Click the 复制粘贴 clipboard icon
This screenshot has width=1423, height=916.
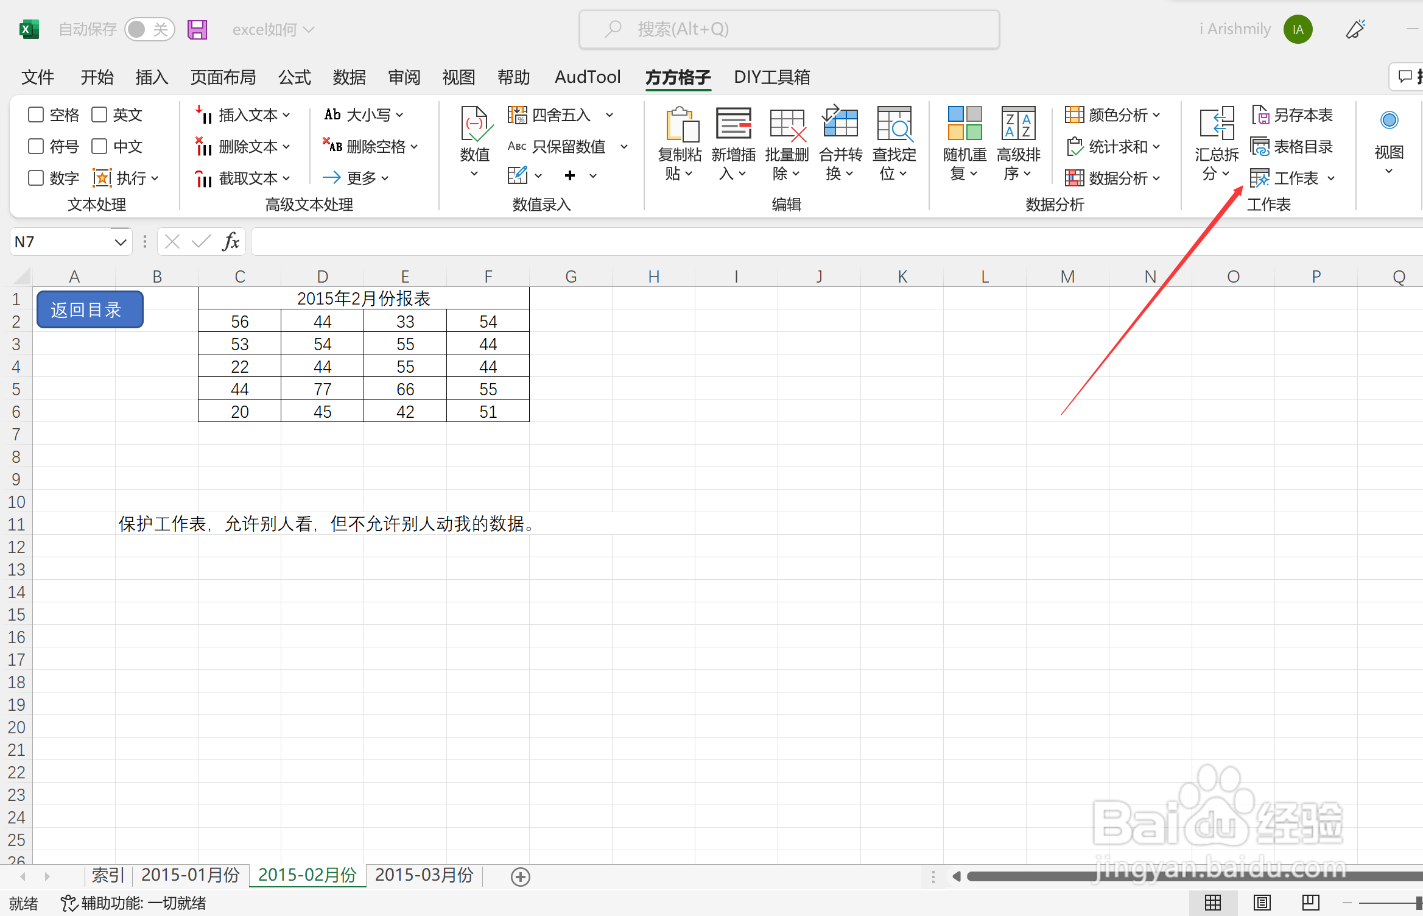(681, 125)
